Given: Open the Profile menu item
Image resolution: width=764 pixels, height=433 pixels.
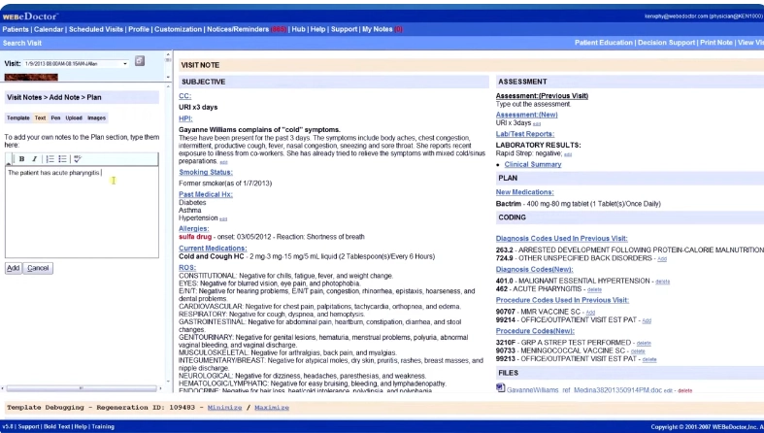Looking at the screenshot, I should [x=139, y=29].
